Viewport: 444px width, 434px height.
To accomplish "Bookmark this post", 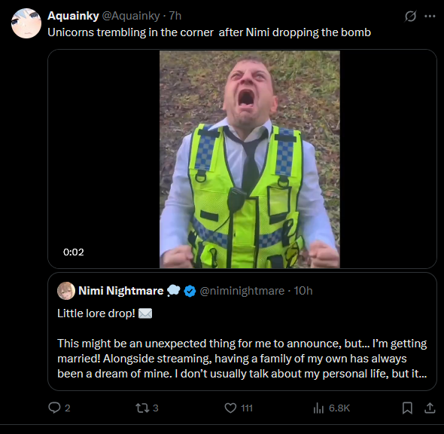I will 407,408.
